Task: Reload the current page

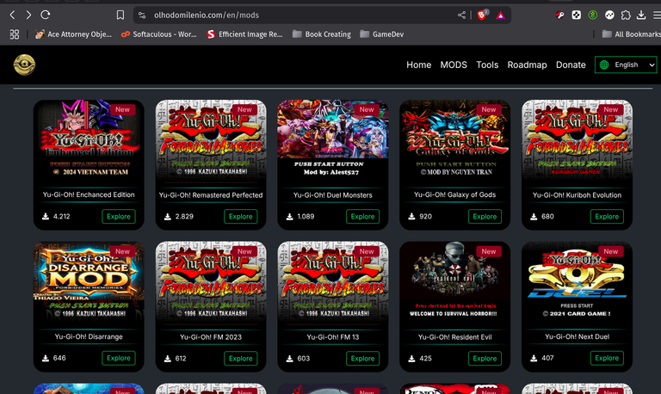Action: pyautogui.click(x=45, y=15)
